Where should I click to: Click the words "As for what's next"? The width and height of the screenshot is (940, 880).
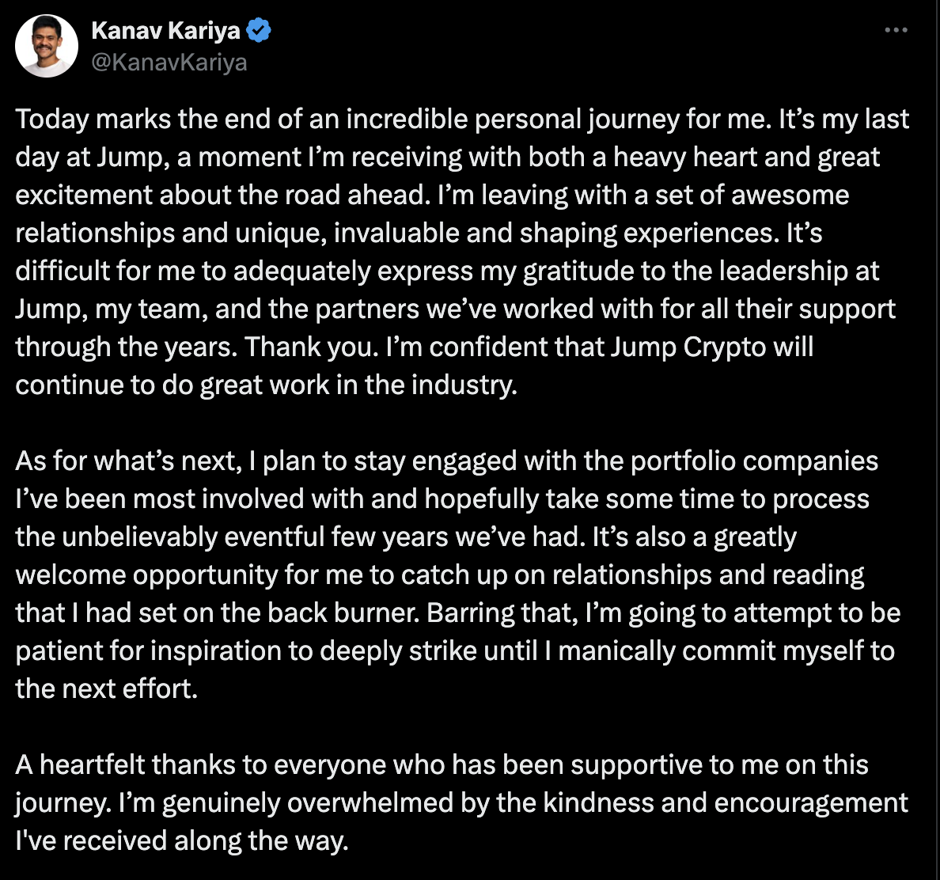coord(128,461)
